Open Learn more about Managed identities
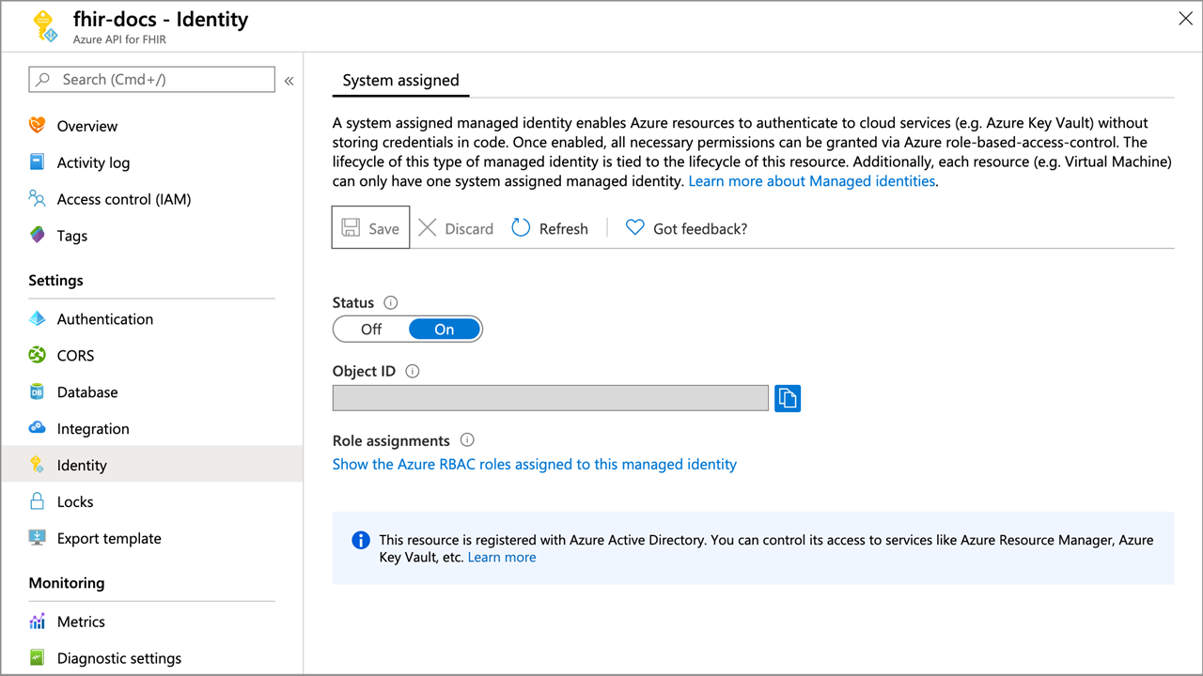 [x=812, y=180]
